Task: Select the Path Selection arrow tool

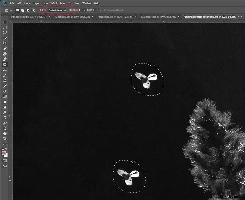Action: click(x=5, y=128)
